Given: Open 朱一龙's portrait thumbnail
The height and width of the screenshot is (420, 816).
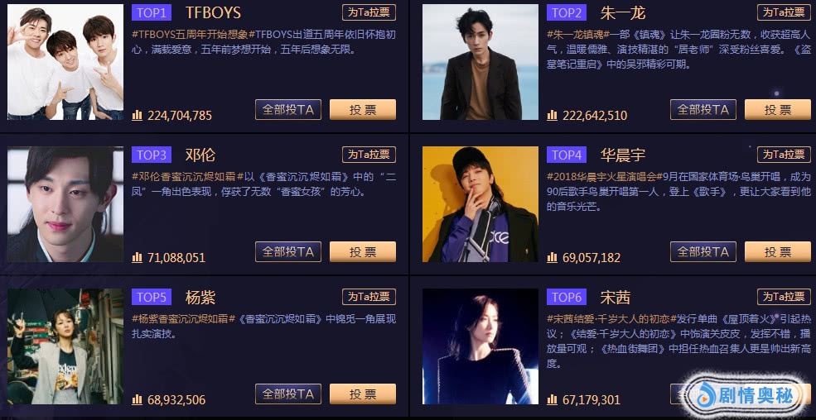Looking at the screenshot, I should click(x=480, y=62).
